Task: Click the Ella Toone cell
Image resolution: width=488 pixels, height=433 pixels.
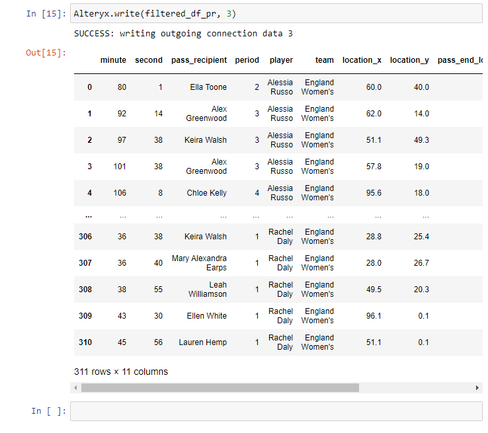Action: click(x=208, y=87)
